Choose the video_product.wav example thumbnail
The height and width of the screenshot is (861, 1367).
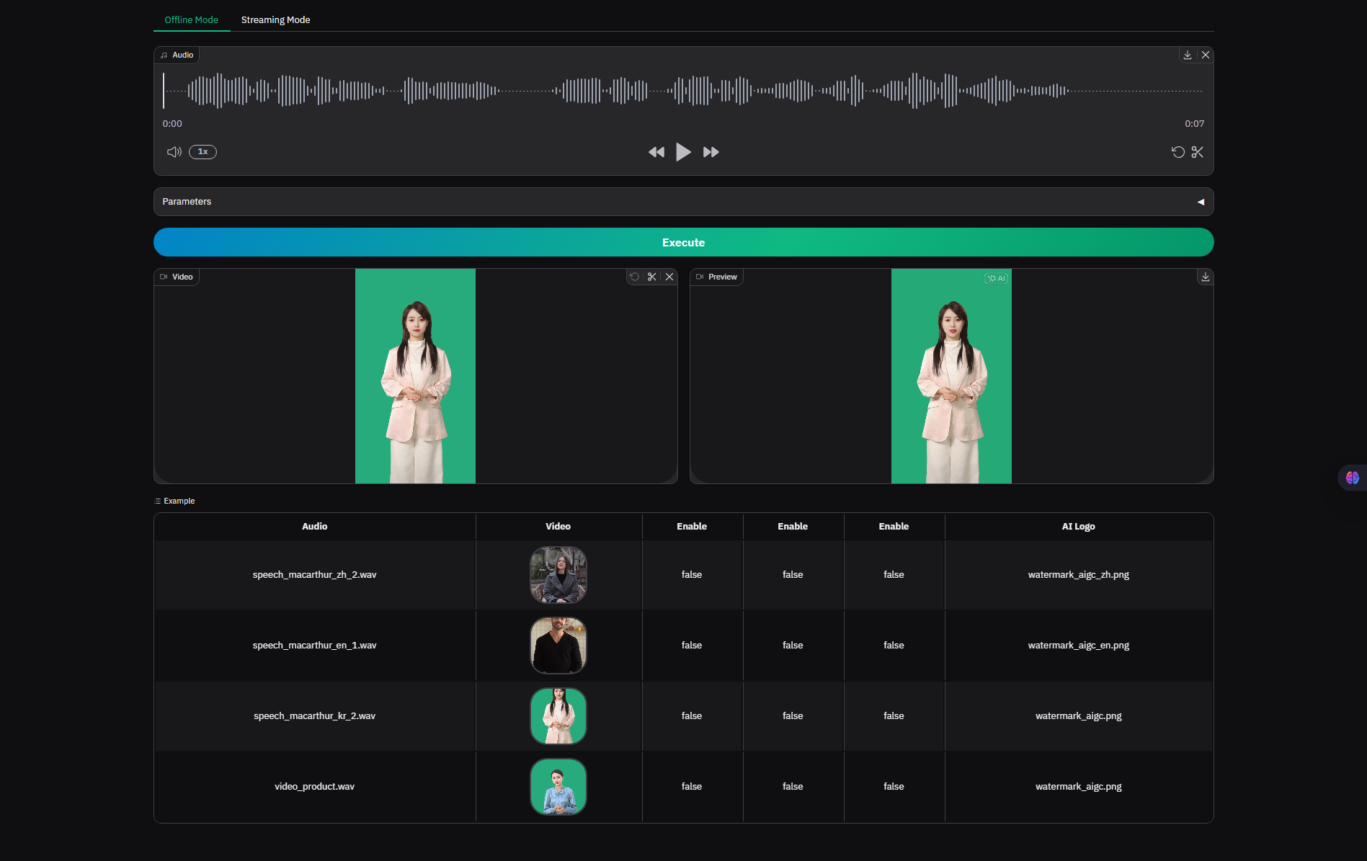click(x=558, y=787)
